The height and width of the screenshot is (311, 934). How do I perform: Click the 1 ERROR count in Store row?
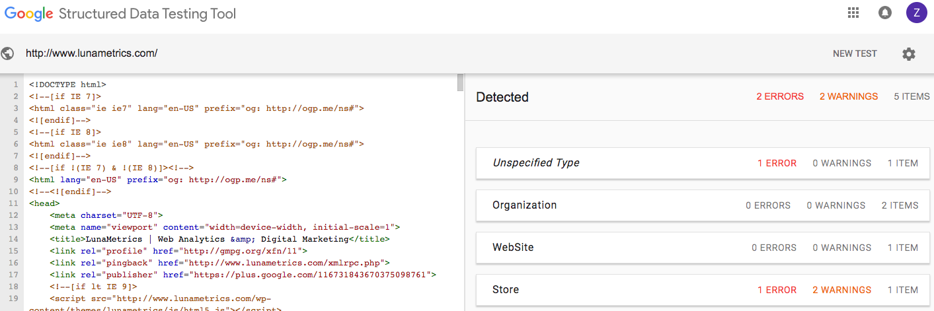tap(777, 290)
